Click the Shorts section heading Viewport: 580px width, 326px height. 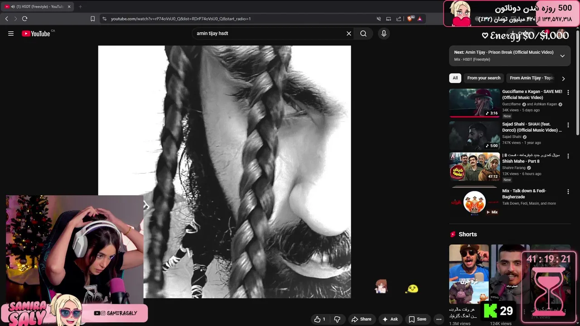(468, 234)
